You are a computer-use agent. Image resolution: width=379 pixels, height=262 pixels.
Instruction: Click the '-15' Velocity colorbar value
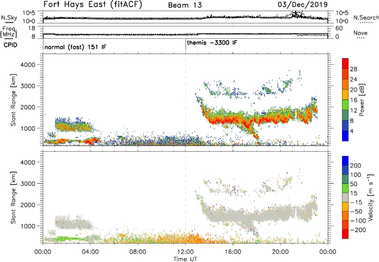click(356, 202)
